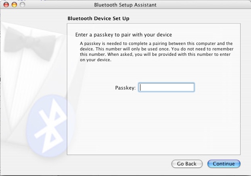The height and width of the screenshot is (176, 251).
Task: Click the gray bow tie image
Action: 30,43
